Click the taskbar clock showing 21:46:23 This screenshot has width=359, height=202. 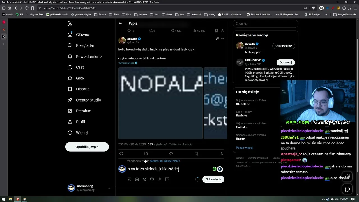[344, 199]
